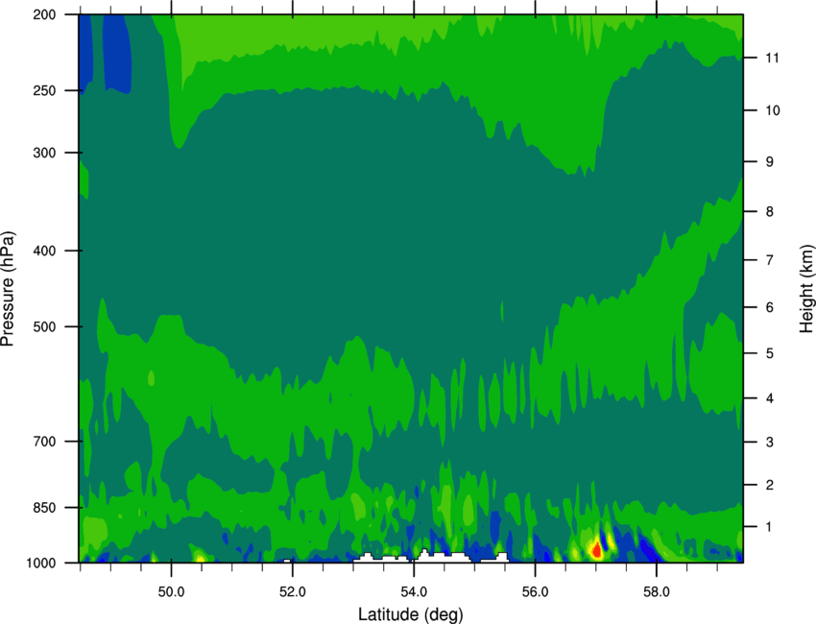Click the 500 pressure tick label
Image resolution: width=816 pixels, height=624 pixels.
pos(44,326)
